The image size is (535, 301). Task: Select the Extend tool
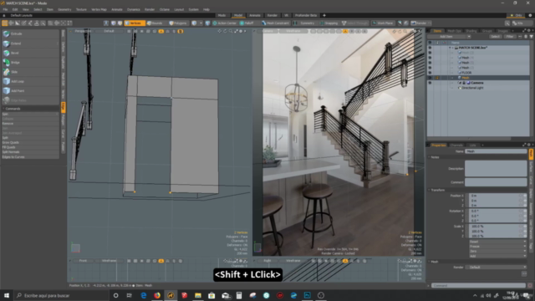click(x=30, y=43)
